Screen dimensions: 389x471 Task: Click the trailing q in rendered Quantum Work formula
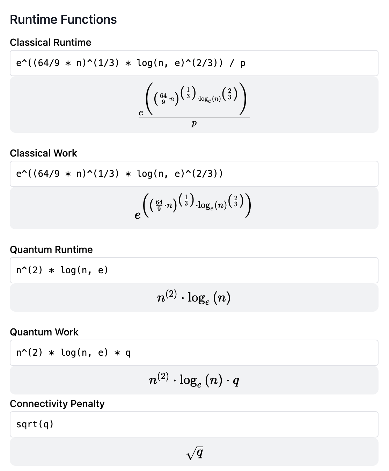[236, 381]
